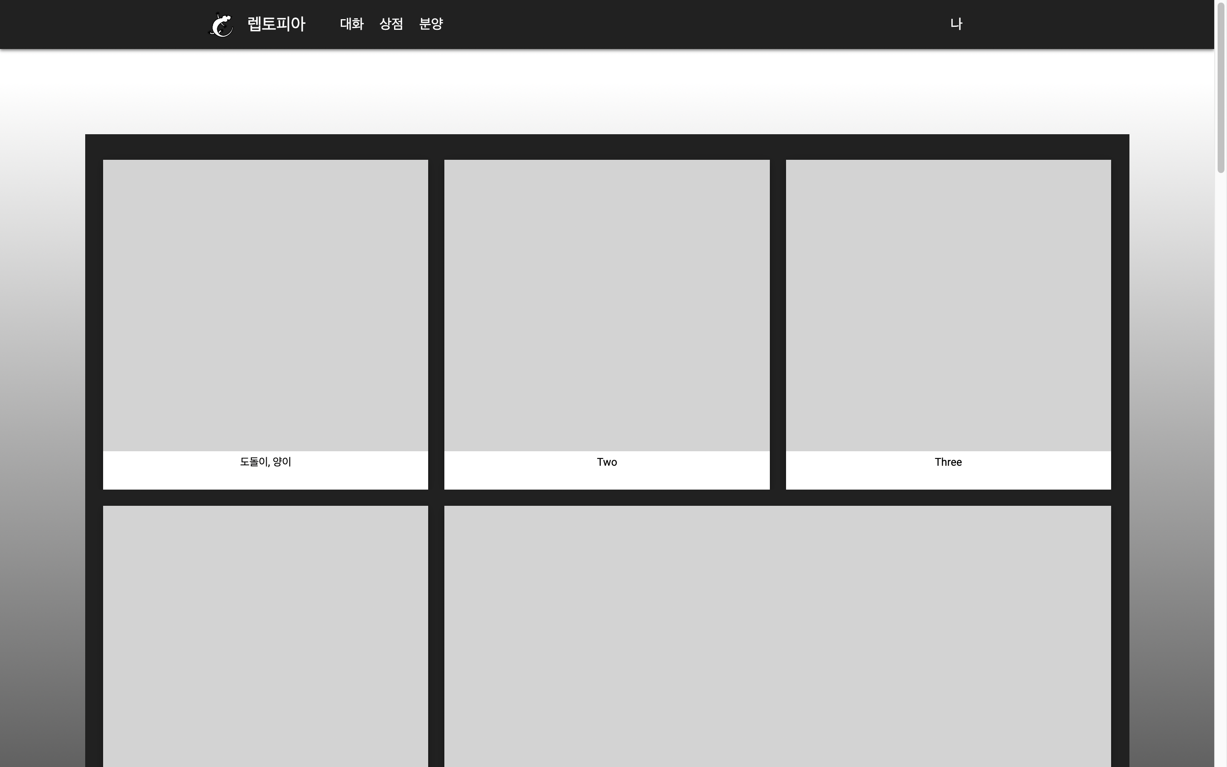
Task: Open the Two card image
Action: click(607, 306)
